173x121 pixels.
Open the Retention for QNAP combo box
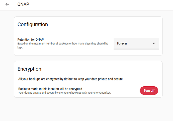(136, 43)
